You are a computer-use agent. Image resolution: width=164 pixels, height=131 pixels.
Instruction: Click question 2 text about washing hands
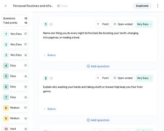point(93,89)
